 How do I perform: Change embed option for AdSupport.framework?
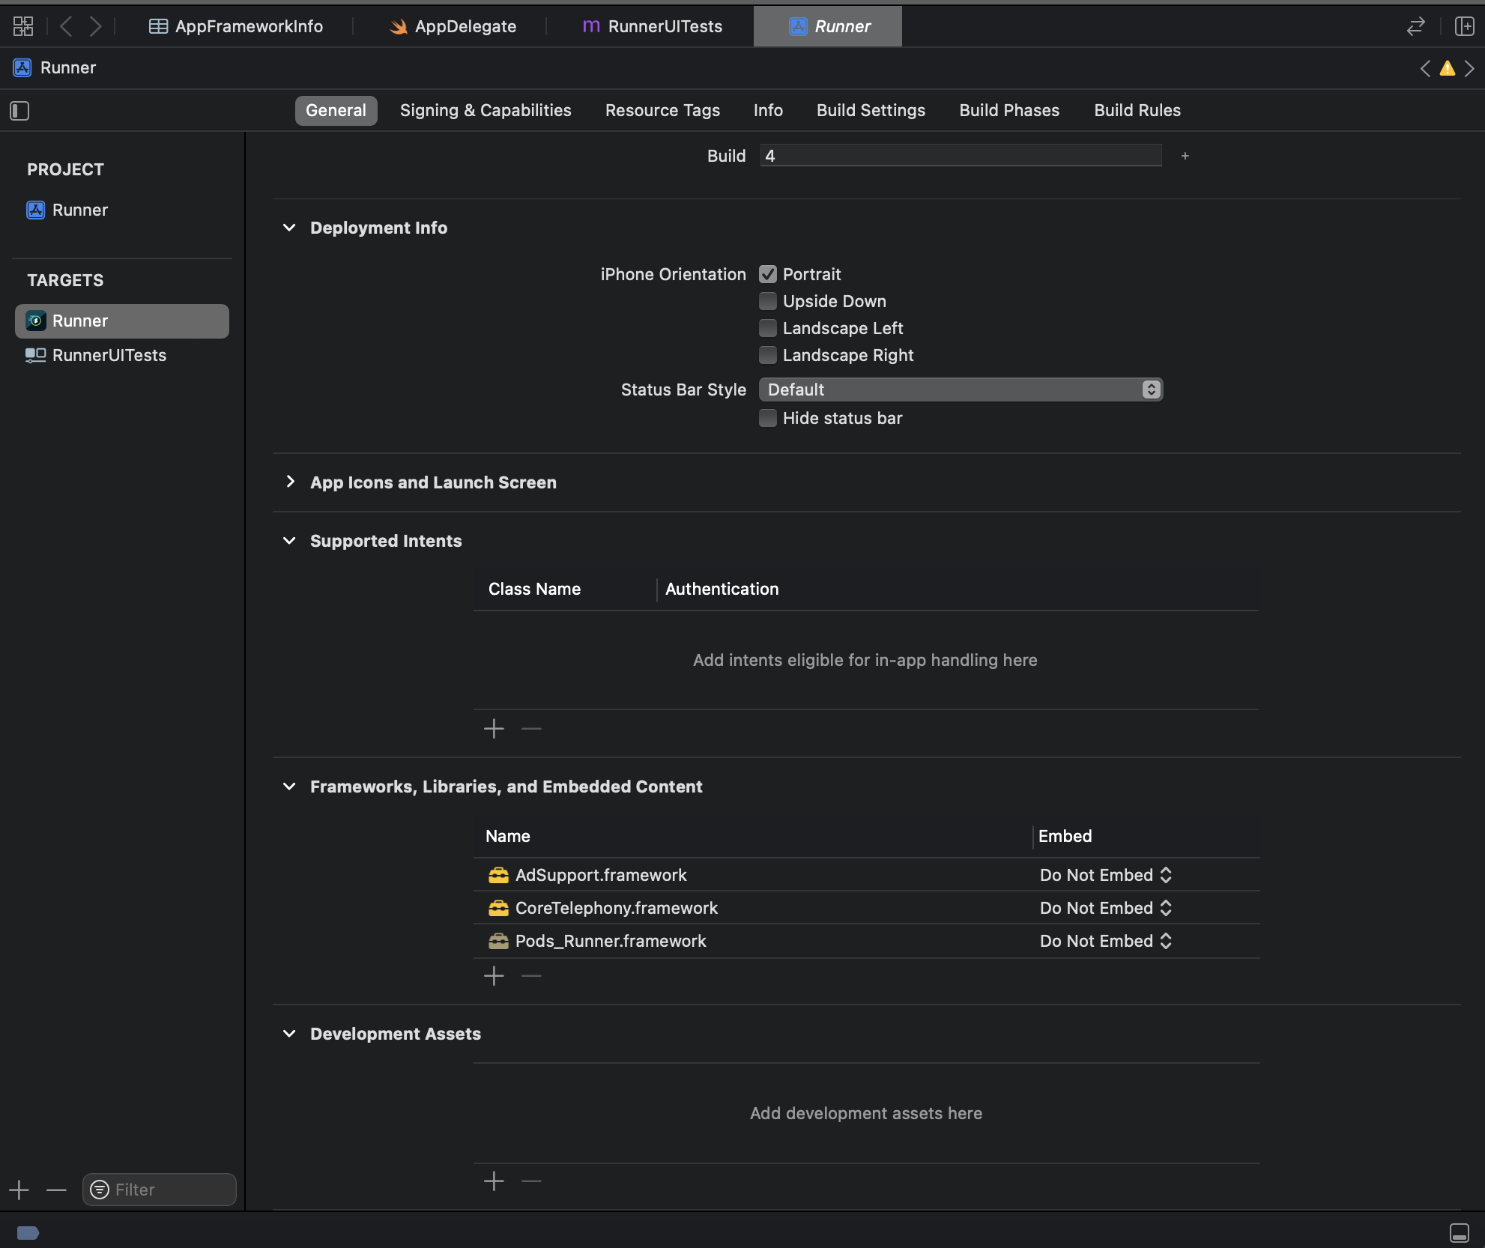(1105, 874)
